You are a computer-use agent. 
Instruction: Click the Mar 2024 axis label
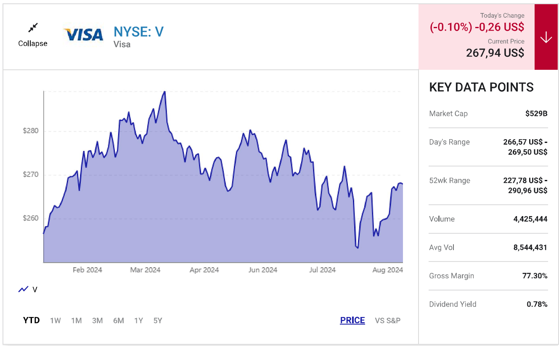[146, 270]
